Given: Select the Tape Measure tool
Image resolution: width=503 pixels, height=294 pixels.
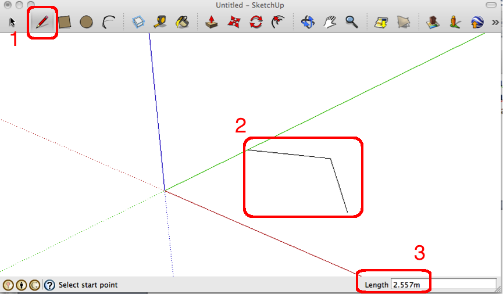Looking at the screenshot, I should (161, 23).
